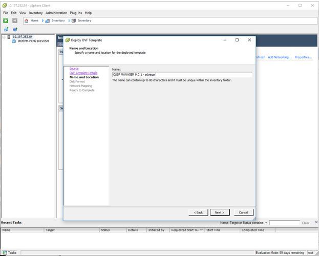Click the Target column header
The image size is (319, 257).
(x=72, y=230)
